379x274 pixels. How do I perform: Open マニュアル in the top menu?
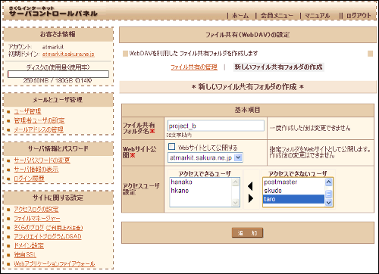point(317,16)
